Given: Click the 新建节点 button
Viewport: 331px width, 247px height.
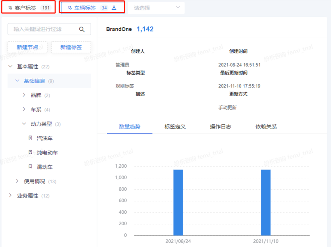Looking at the screenshot, I should pyautogui.click(x=27, y=47).
